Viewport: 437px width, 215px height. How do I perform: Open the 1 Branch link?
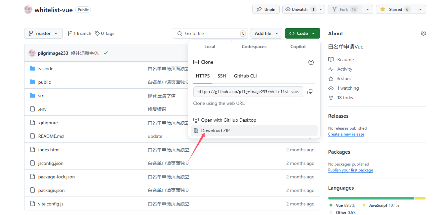[79, 33]
